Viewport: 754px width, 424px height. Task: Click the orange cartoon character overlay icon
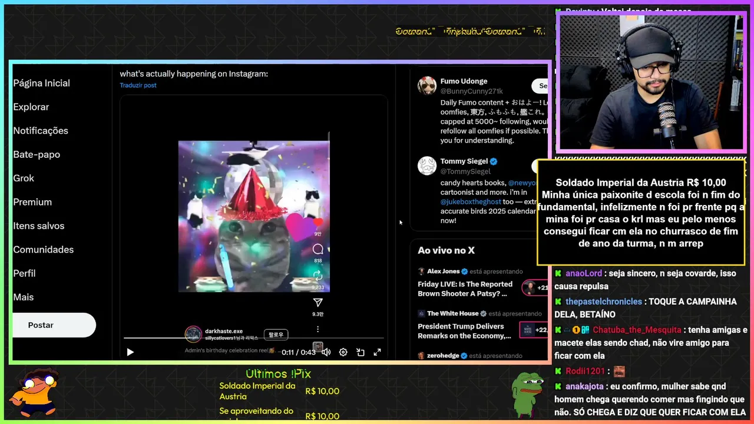pos(35,393)
